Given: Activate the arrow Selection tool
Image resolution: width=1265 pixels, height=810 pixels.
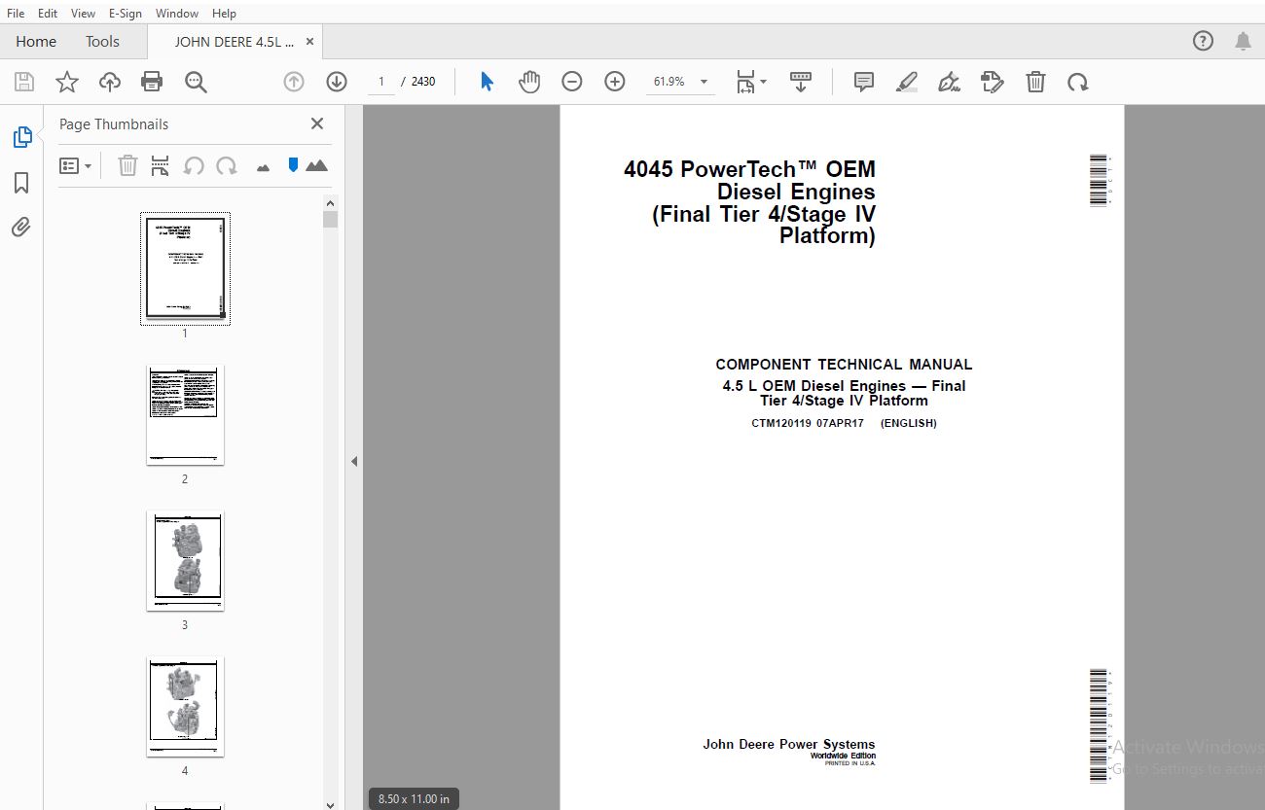Looking at the screenshot, I should (x=487, y=82).
